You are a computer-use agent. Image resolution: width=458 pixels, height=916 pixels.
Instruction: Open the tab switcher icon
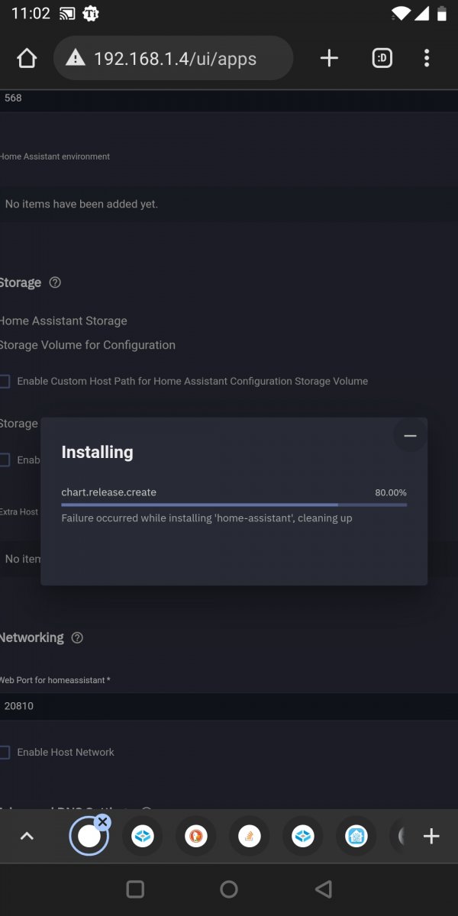[x=382, y=58]
